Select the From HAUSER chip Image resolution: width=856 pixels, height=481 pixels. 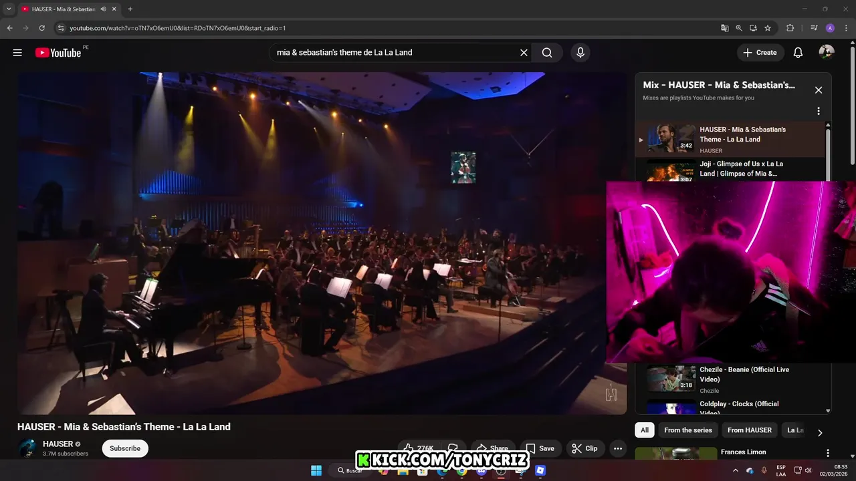749,430
